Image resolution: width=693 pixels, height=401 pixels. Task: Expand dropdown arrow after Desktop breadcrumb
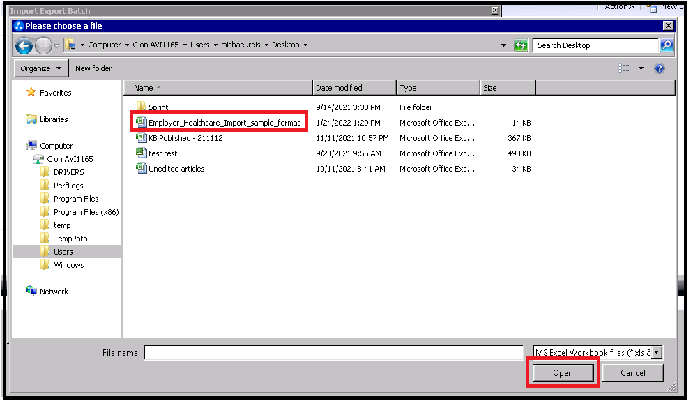305,45
